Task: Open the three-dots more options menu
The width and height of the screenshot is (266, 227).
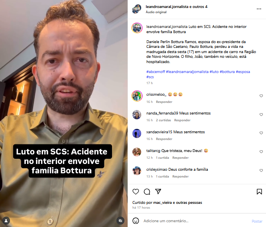Action: point(259,9)
